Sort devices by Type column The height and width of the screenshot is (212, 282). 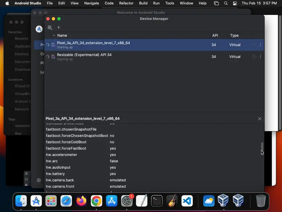pos(234,36)
